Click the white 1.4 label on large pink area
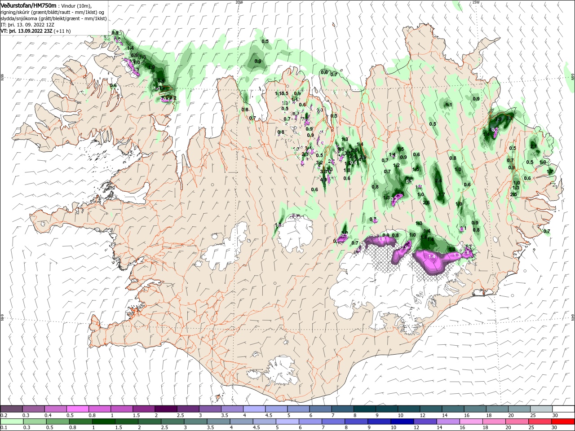This screenshot has width=575, height=431. click(432, 256)
